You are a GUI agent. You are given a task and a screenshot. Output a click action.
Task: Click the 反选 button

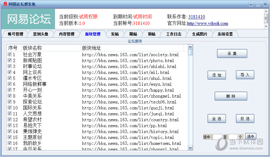coord(245,119)
